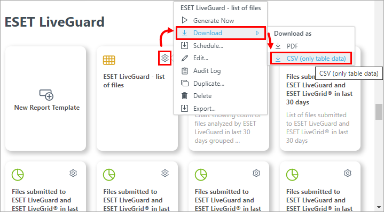
Task: Click the vertical scrollbar thumb
Action: [379, 112]
